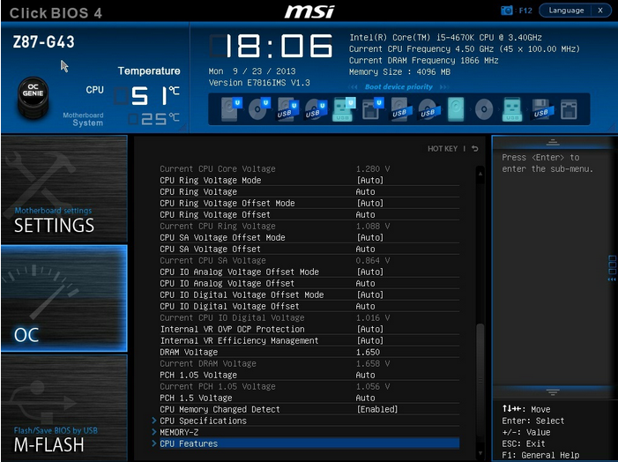The width and height of the screenshot is (618, 462).
Task: Click the back arrow next to HOT KEY
Action: click(x=475, y=149)
